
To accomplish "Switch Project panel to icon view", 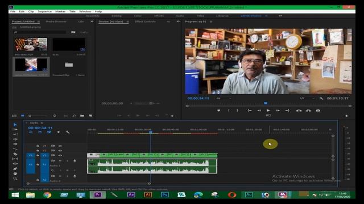I will click(x=23, y=116).
